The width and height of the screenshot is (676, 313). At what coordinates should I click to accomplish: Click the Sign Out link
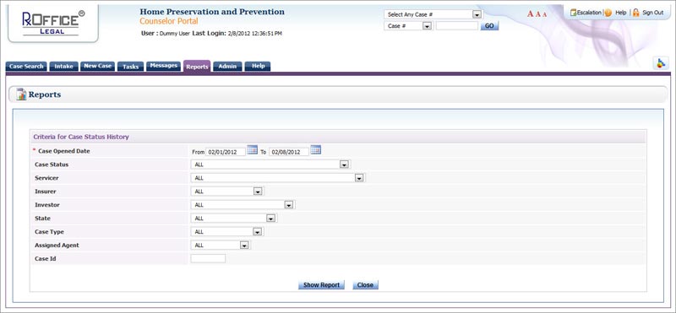652,13
